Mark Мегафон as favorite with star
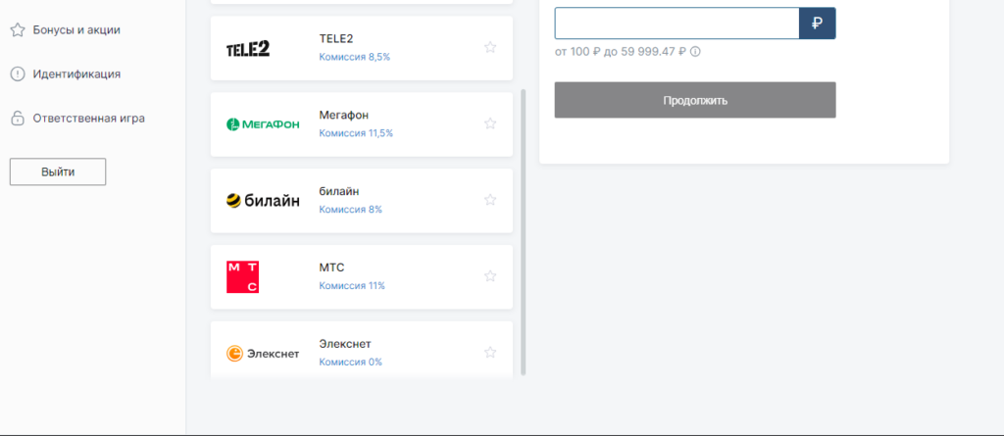 click(490, 123)
